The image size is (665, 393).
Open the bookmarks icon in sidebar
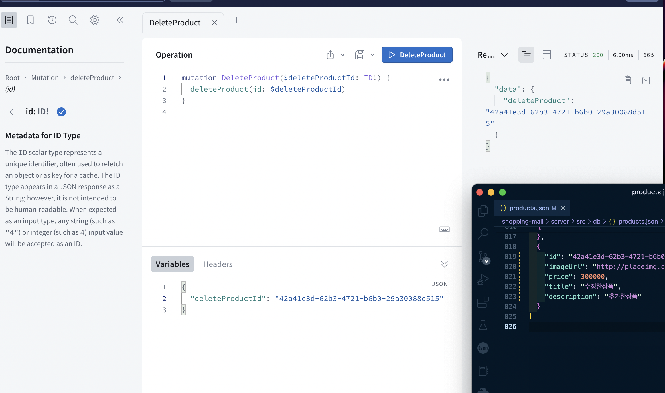click(30, 20)
